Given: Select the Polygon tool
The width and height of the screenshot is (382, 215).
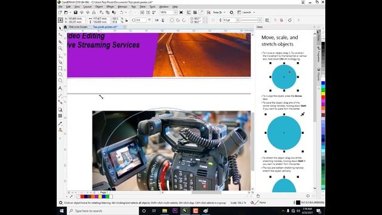Looking at the screenshot, I should click(60, 81).
